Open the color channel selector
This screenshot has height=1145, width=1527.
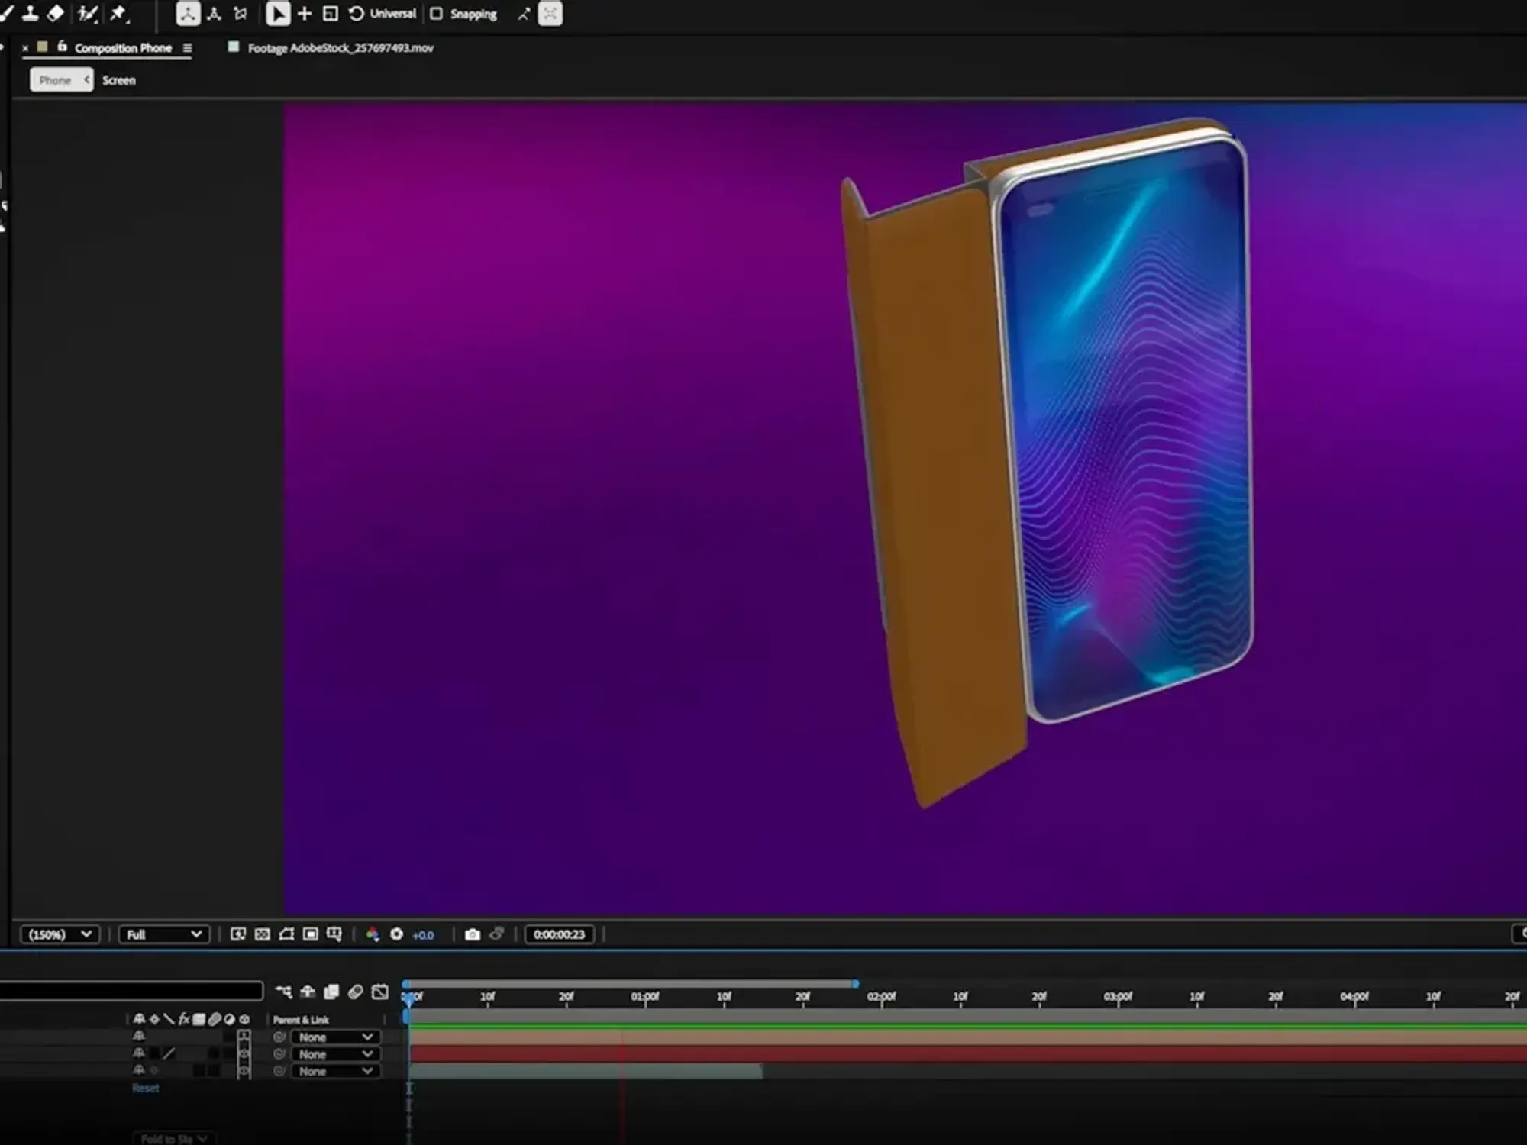[373, 934]
